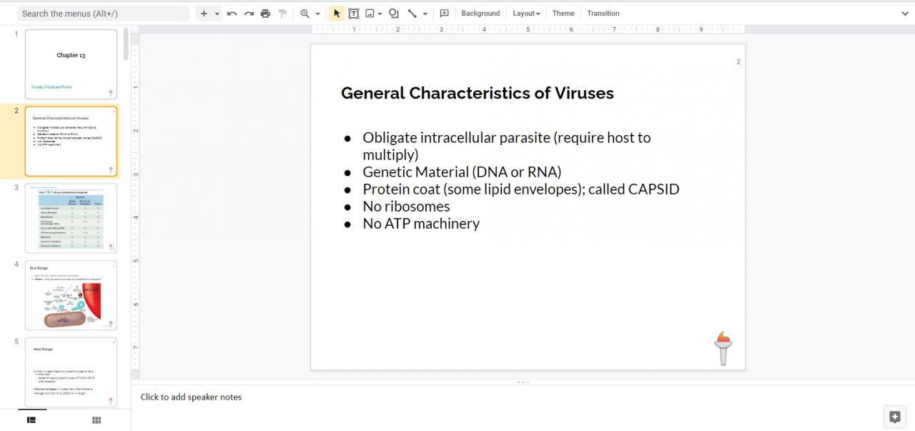Viewport: 915px width, 431px height.
Task: Click the bullet about Protein coat CAPSID
Action: [521, 189]
